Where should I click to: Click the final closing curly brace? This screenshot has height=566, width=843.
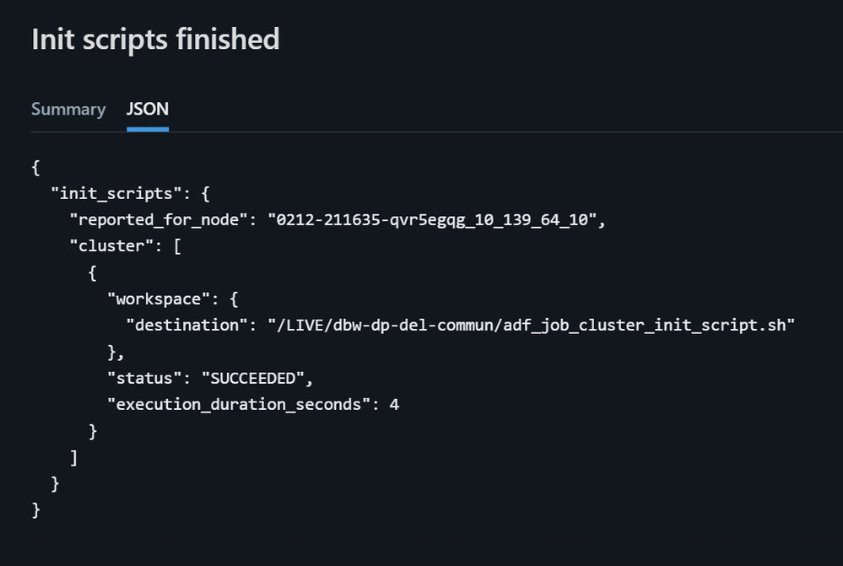[35, 509]
